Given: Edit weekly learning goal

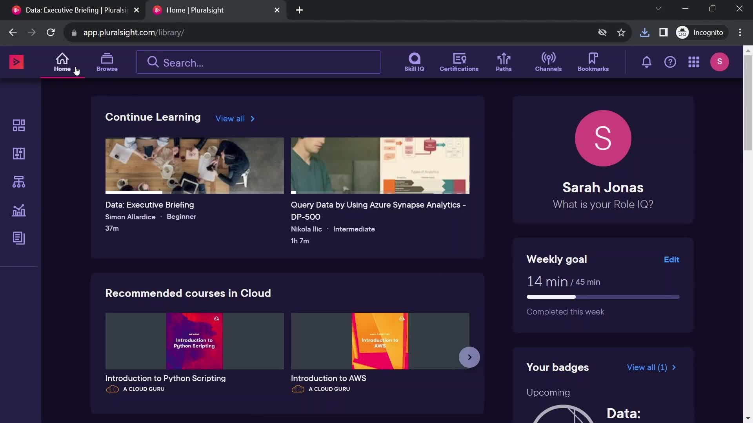Looking at the screenshot, I should (672, 259).
